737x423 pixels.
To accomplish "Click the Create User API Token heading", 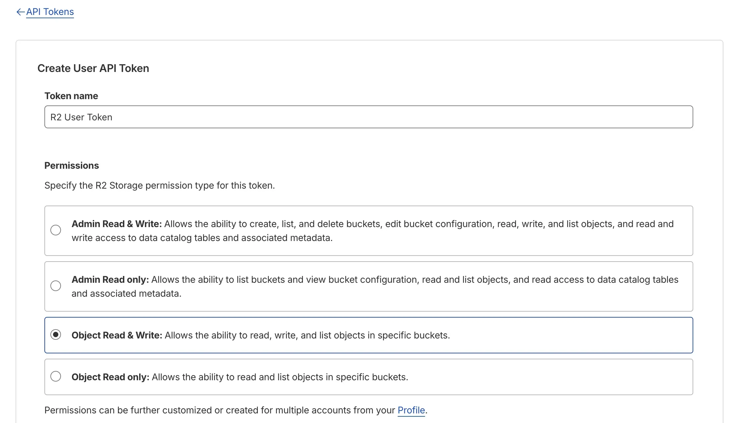I will coord(93,68).
